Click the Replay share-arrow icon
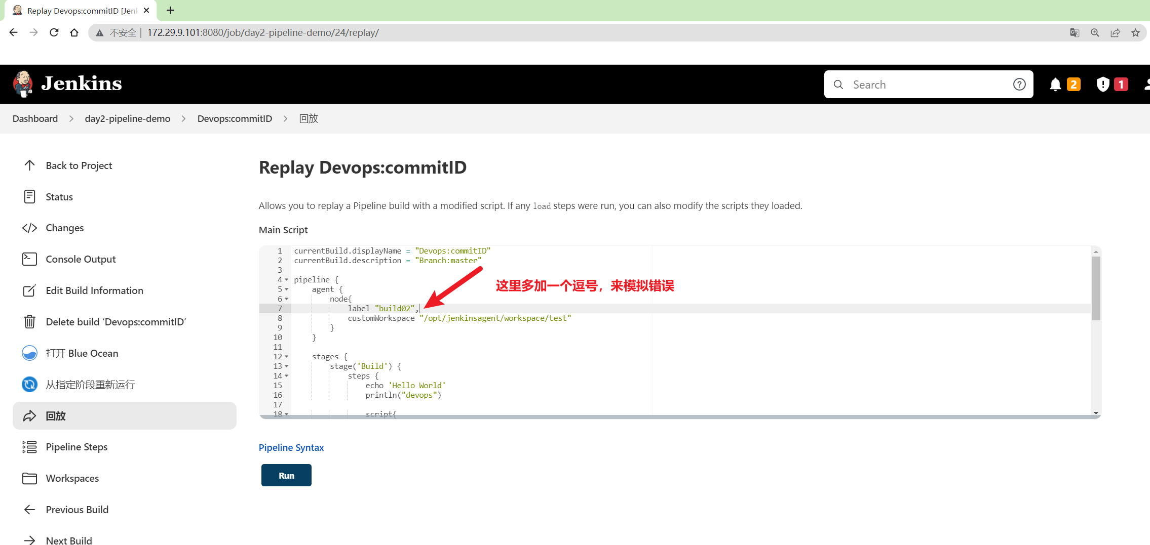Screen dimensions: 1150x545 click(29, 416)
